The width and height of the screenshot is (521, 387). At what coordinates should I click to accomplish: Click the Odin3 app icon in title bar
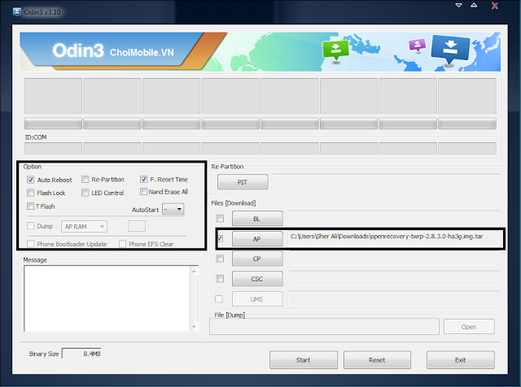tap(17, 12)
